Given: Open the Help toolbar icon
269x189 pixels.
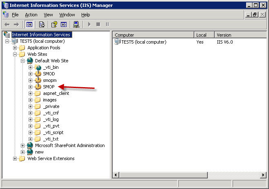Looking at the screenshot, I should tap(54, 24).
